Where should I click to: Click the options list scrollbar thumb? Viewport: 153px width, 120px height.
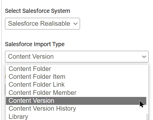pos(147,117)
